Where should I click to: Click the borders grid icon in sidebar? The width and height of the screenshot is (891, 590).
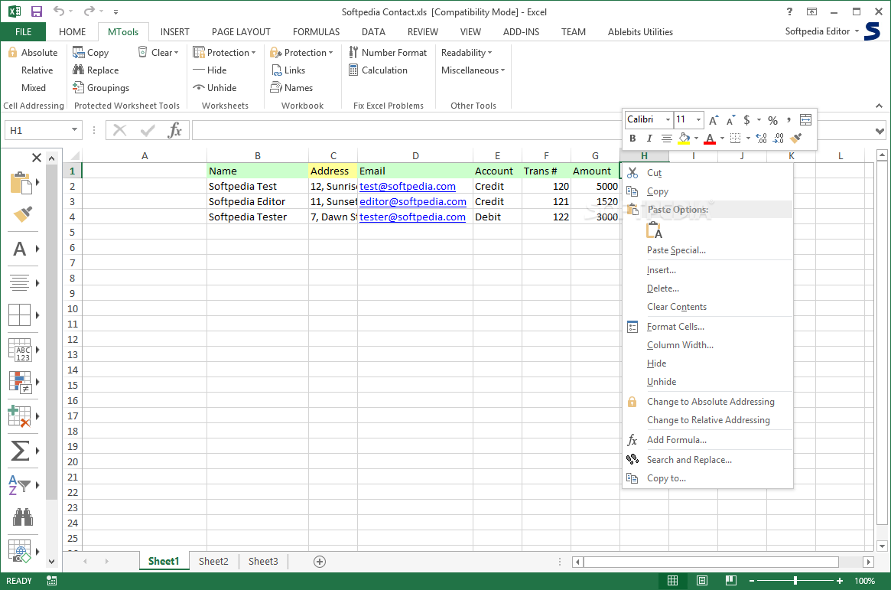tap(19, 315)
